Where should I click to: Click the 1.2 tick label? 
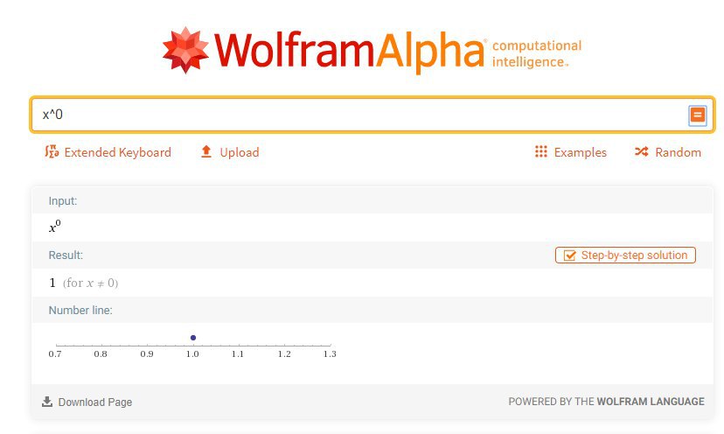[284, 354]
